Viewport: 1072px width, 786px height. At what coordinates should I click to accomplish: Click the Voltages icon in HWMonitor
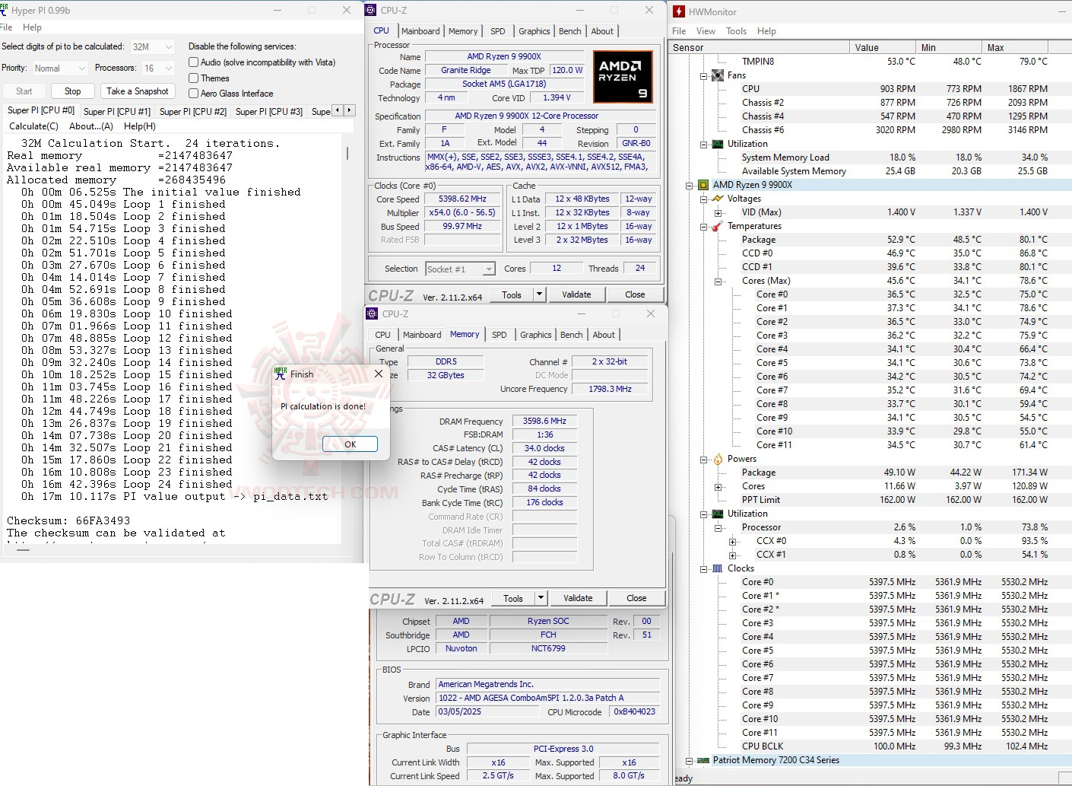tap(716, 199)
